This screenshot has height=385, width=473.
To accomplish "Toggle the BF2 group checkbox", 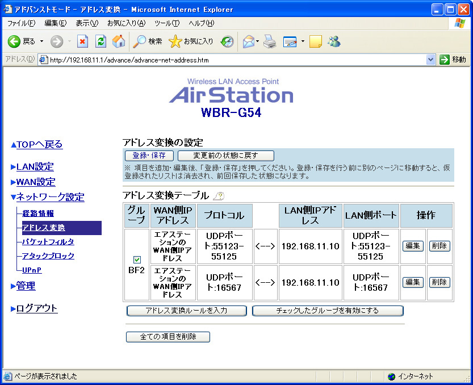I will pyautogui.click(x=137, y=260).
